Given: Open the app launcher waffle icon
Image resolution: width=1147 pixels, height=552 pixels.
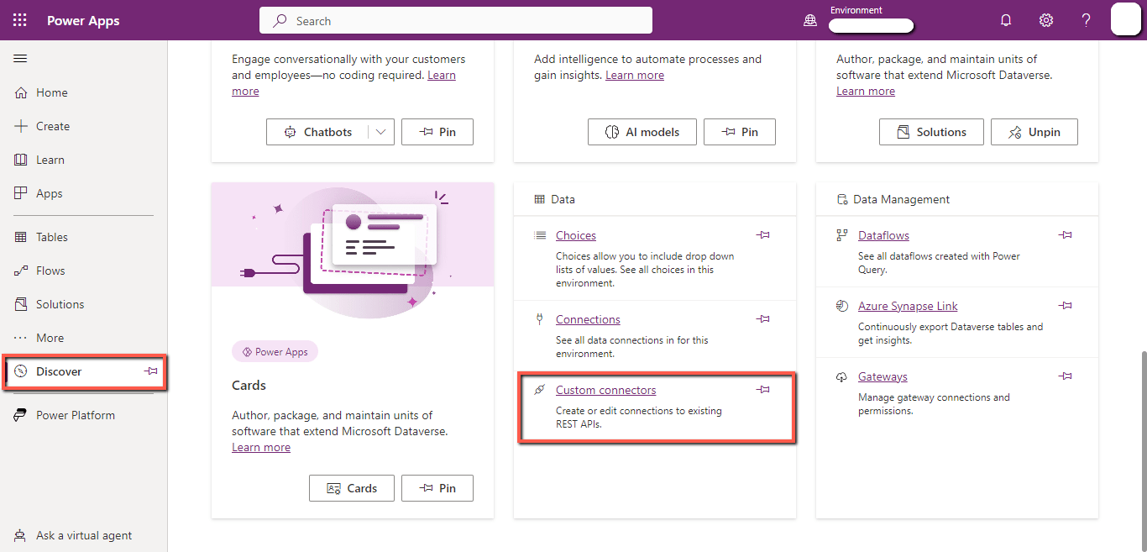Looking at the screenshot, I should (x=20, y=20).
